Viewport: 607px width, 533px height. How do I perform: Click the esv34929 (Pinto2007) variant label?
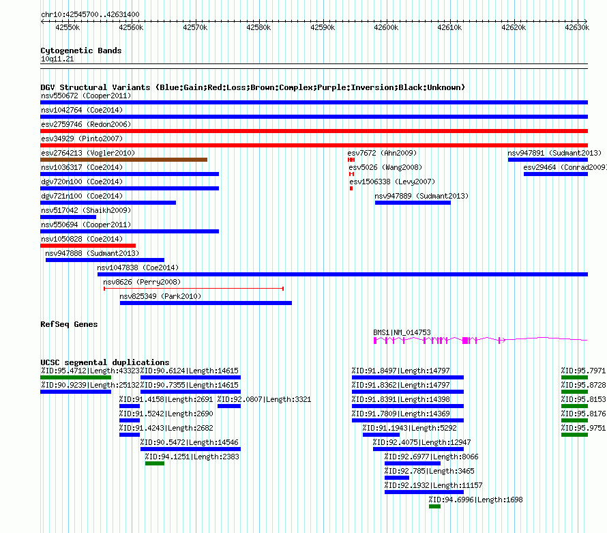pyautogui.click(x=82, y=139)
